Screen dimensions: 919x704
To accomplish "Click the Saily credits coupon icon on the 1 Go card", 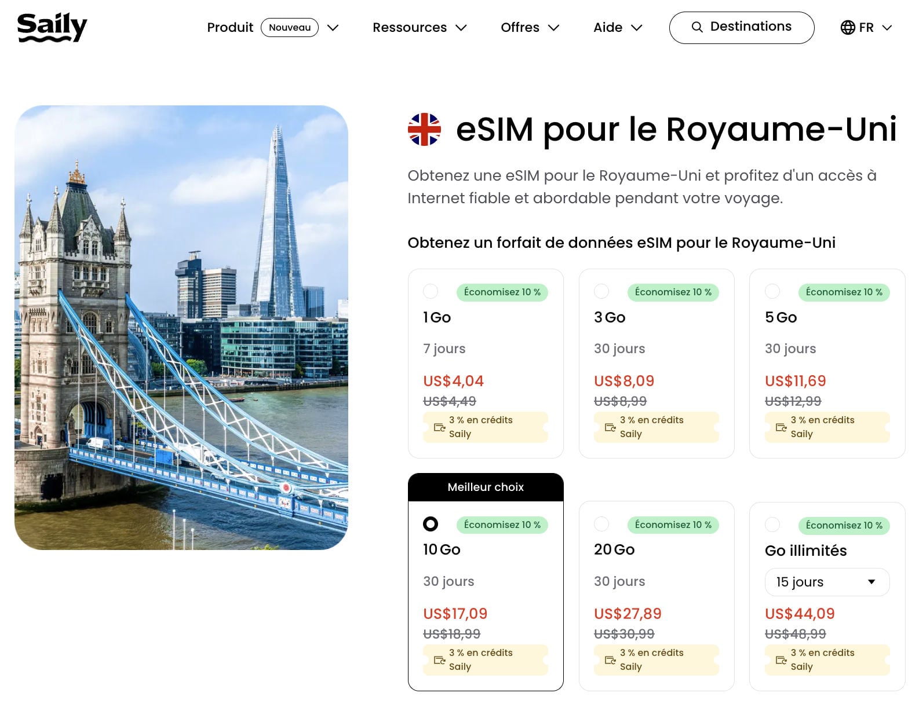I will (x=439, y=427).
